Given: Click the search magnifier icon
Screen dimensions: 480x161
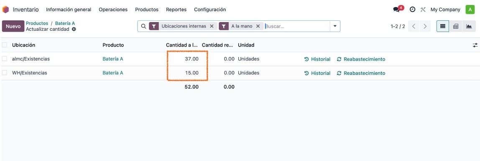Looking at the screenshot, I should pyautogui.click(x=143, y=26).
